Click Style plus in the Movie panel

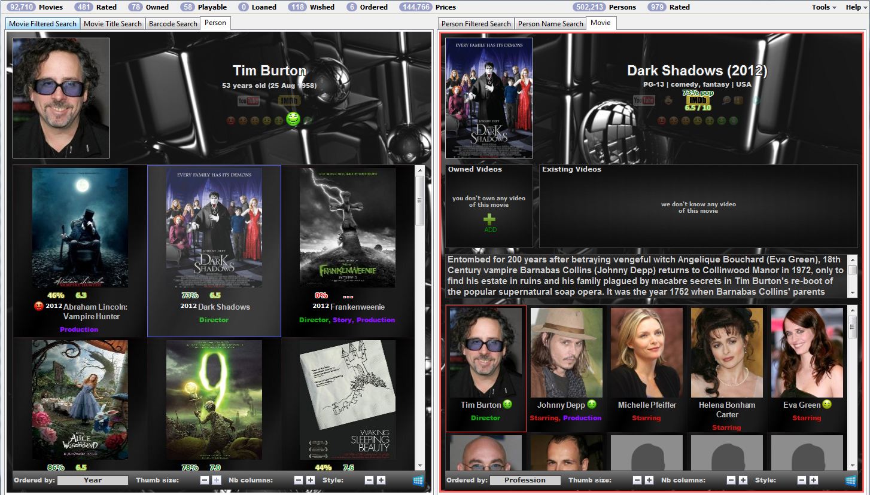[x=814, y=480]
